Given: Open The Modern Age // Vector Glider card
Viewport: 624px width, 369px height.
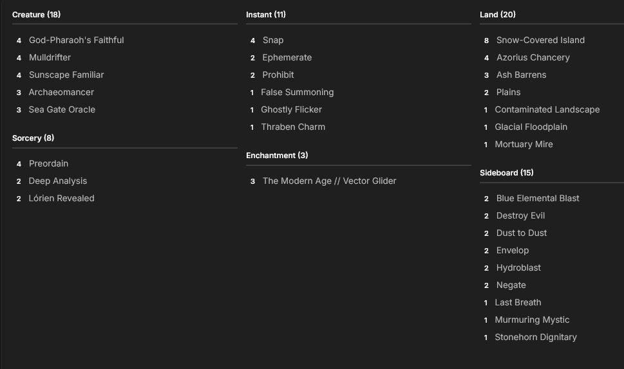Looking at the screenshot, I should tap(330, 181).
